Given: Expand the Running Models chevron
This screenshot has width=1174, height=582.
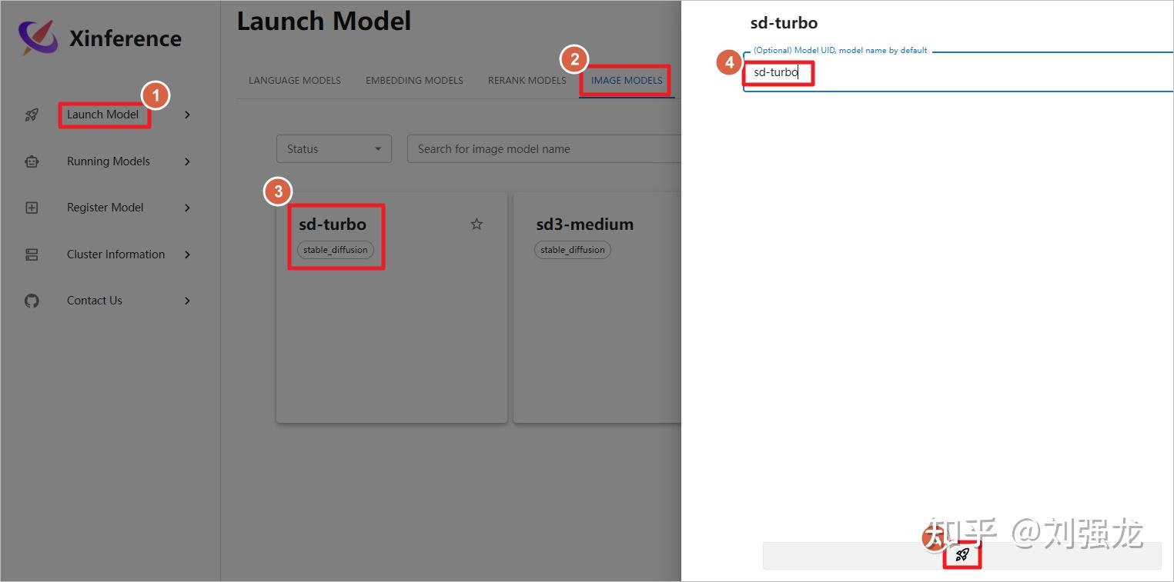Looking at the screenshot, I should [x=187, y=161].
